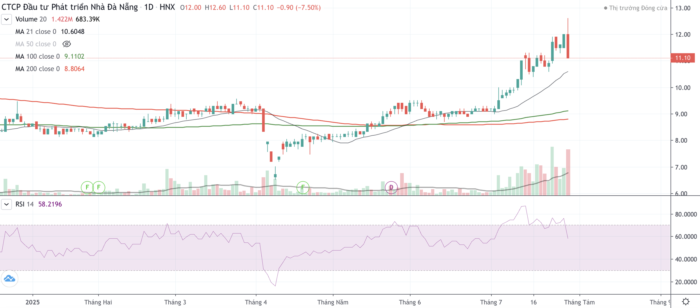Open chart settings gear icon
Screen dimensions: 700x308
tap(685, 301)
